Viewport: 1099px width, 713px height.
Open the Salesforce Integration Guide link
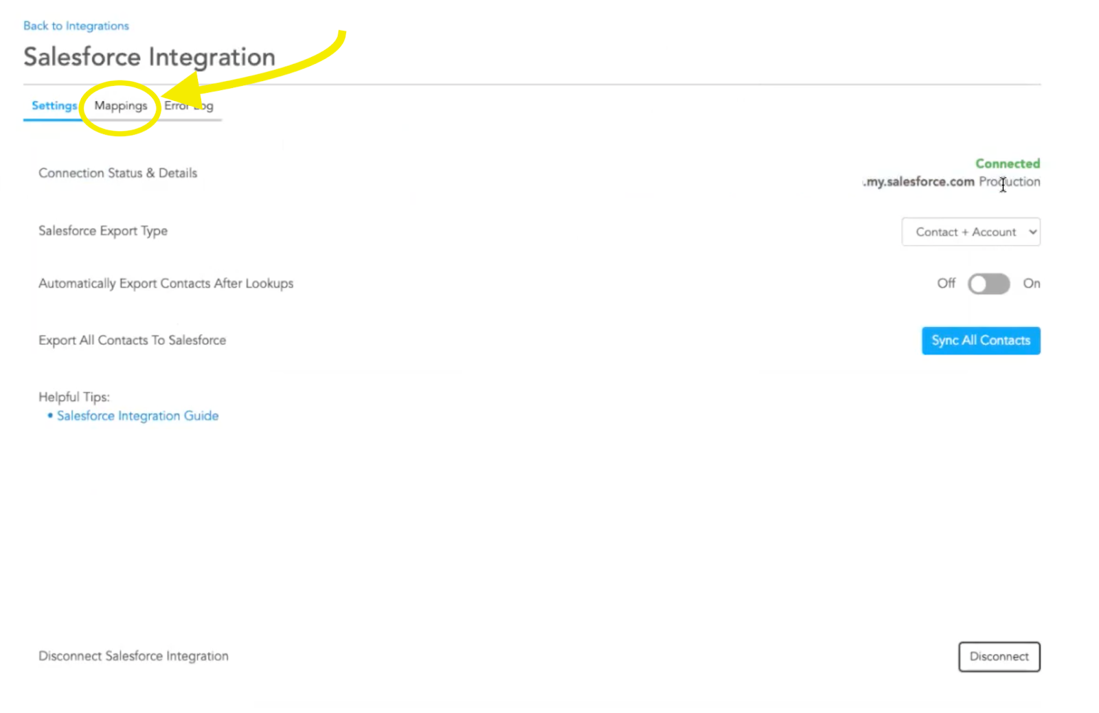pyautogui.click(x=137, y=416)
